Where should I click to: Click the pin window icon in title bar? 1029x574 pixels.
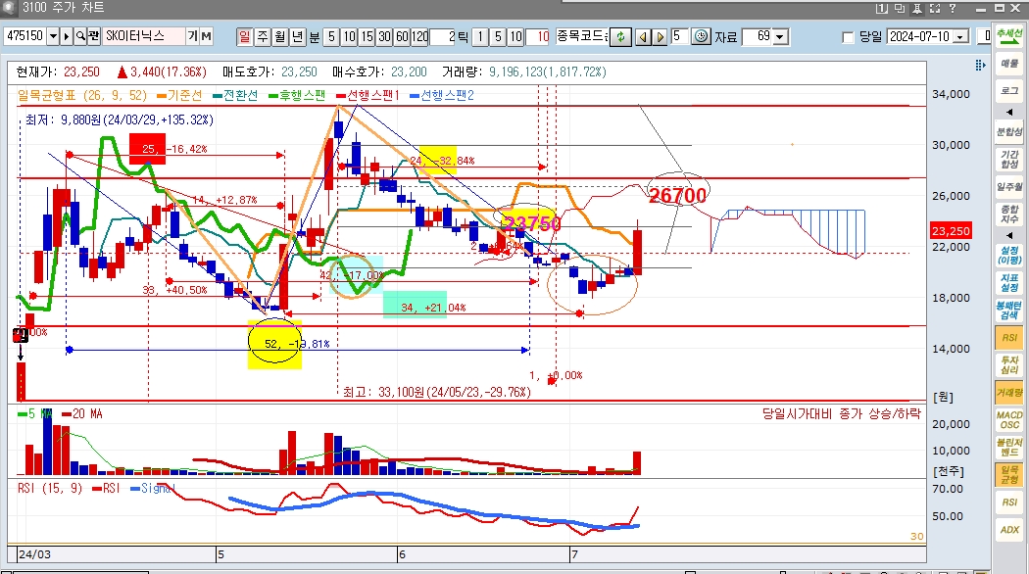click(916, 9)
